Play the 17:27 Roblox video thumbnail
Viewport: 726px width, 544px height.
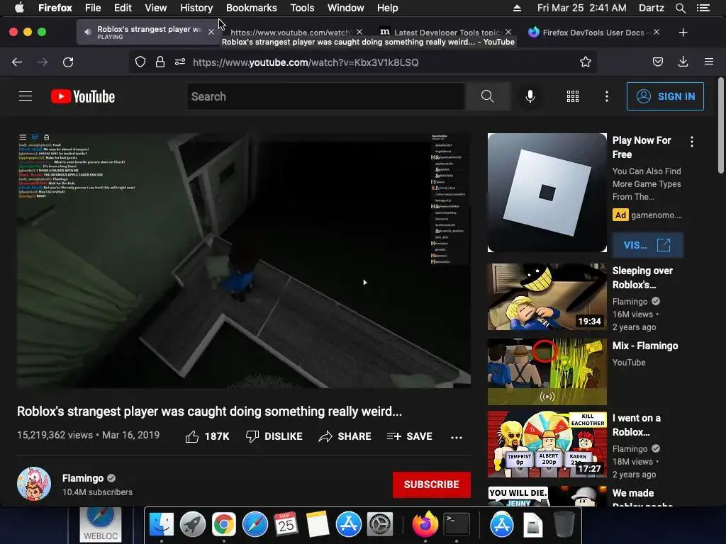547,444
